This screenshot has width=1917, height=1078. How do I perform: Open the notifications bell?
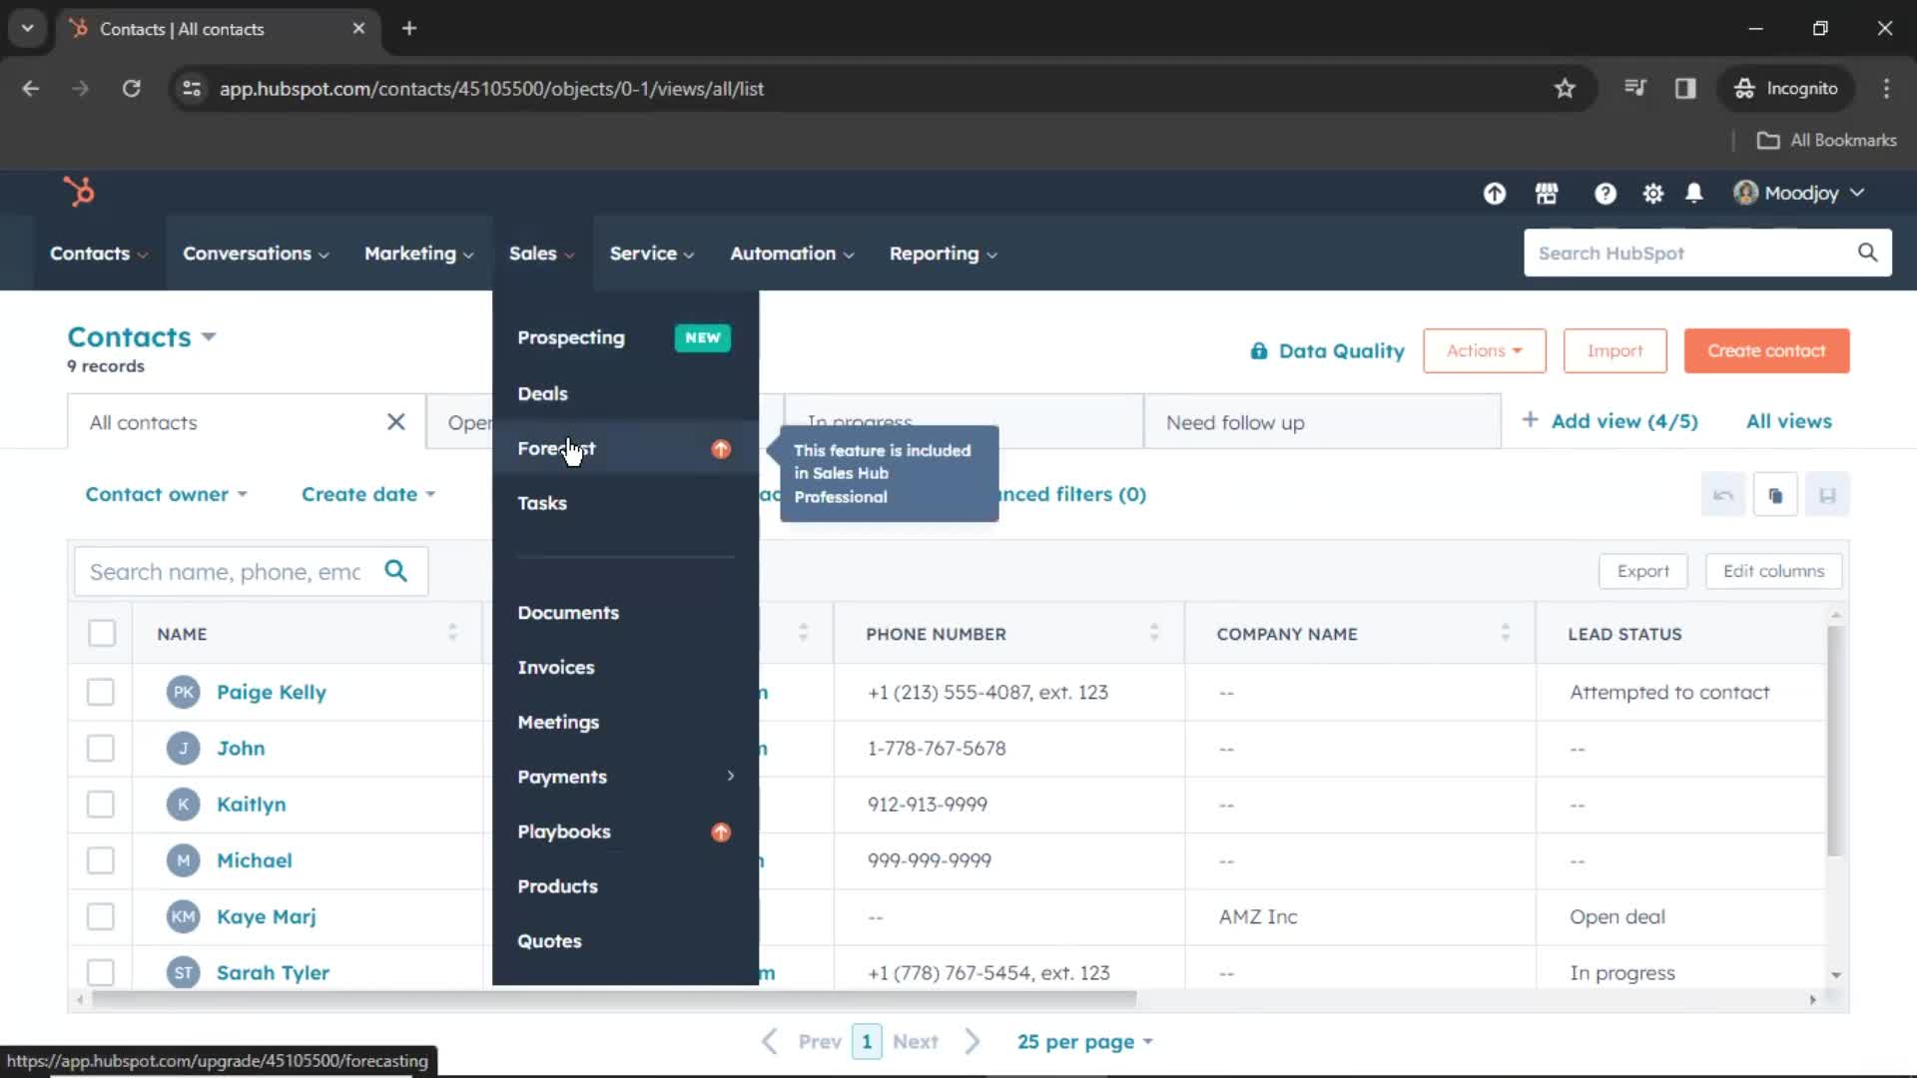[x=1694, y=194]
